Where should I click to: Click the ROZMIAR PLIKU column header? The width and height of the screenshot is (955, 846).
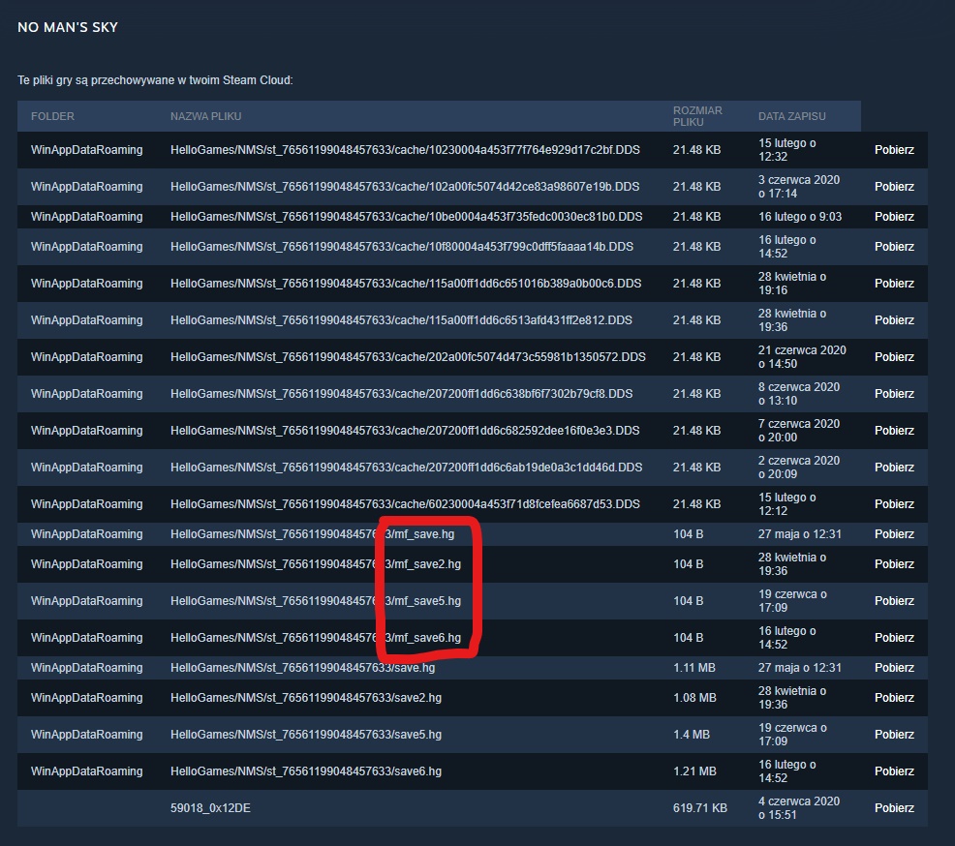coord(697,116)
